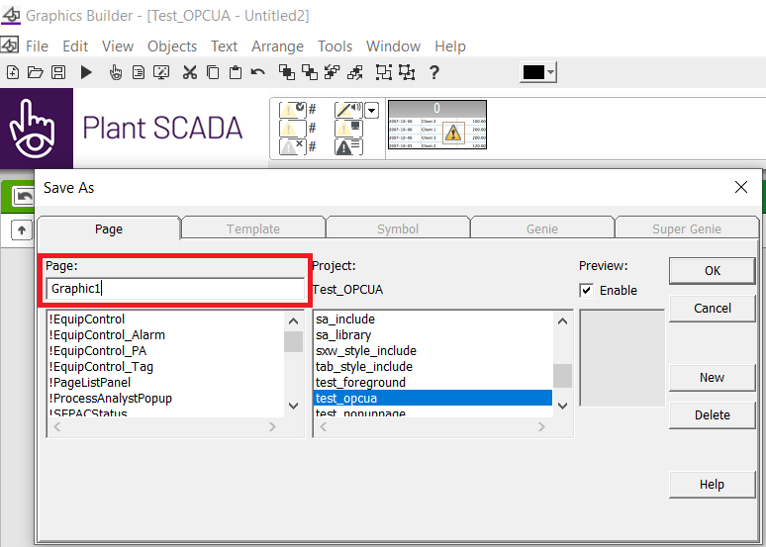
Task: Open the Objects menu
Action: [x=172, y=46]
